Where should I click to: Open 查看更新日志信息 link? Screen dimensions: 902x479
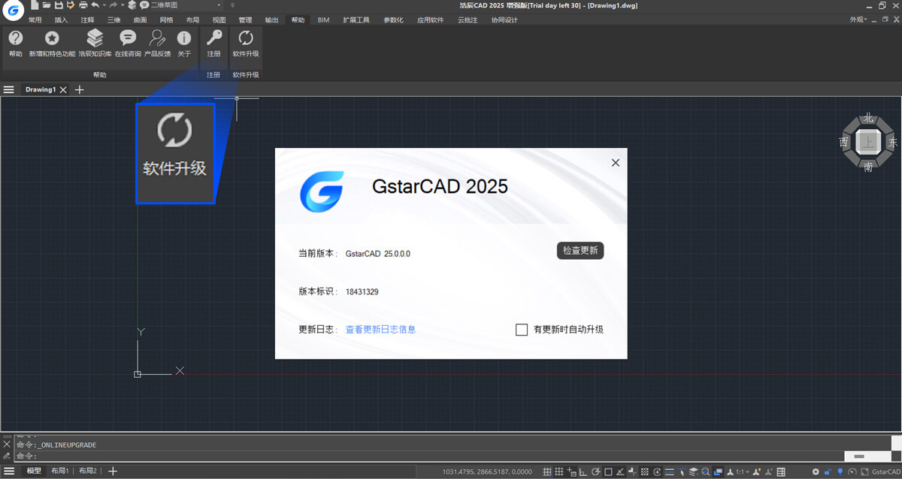tap(380, 330)
